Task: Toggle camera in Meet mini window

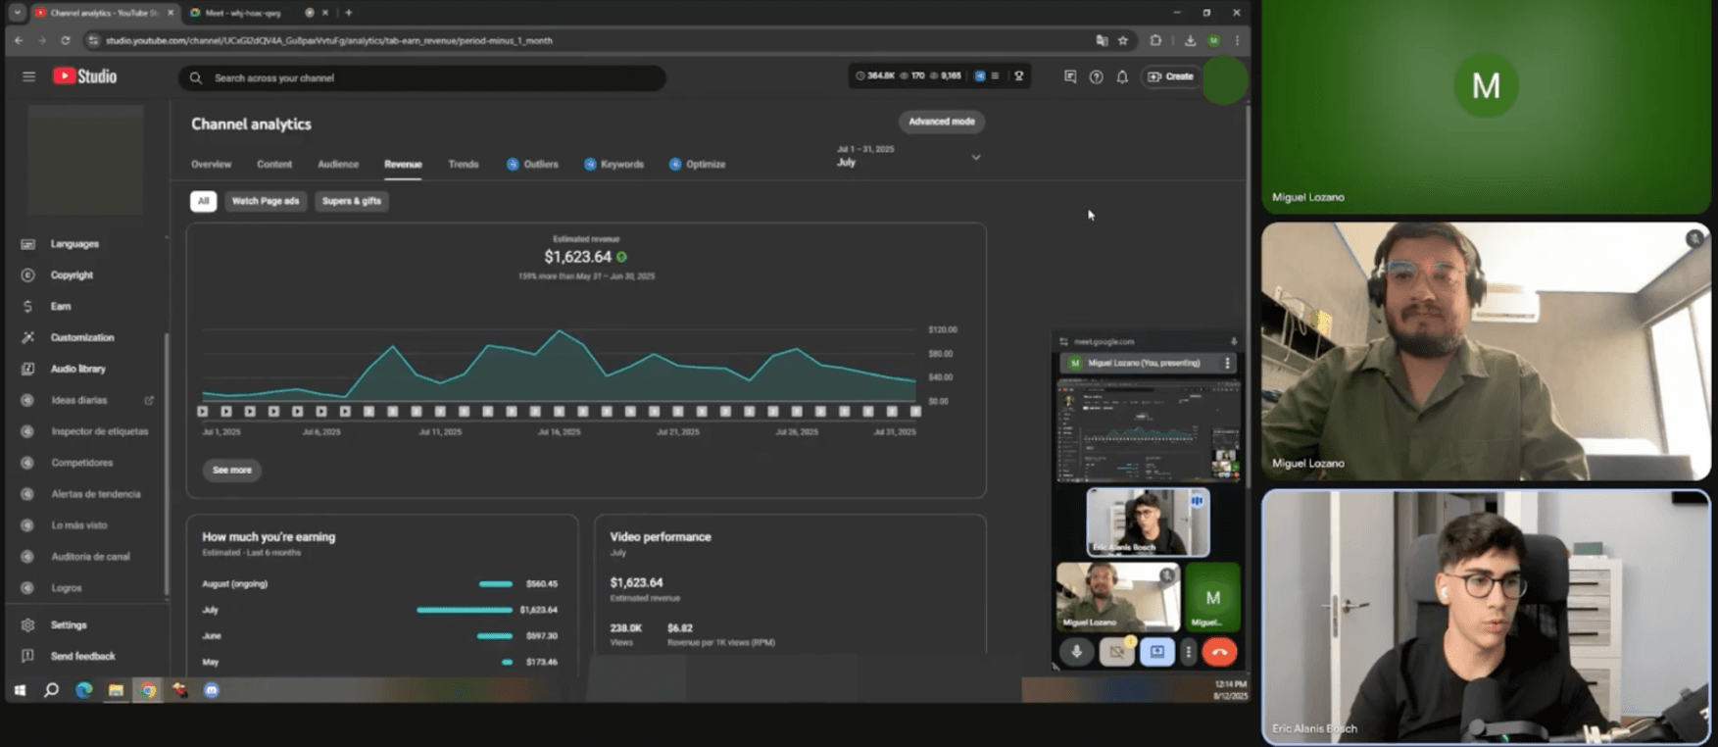Action: tap(1116, 652)
